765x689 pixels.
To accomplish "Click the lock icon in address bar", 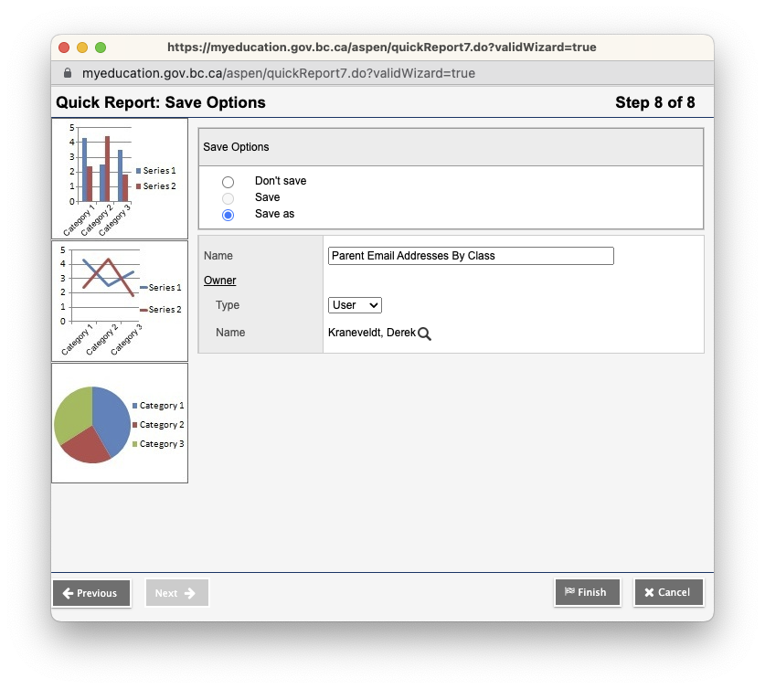I will 68,73.
